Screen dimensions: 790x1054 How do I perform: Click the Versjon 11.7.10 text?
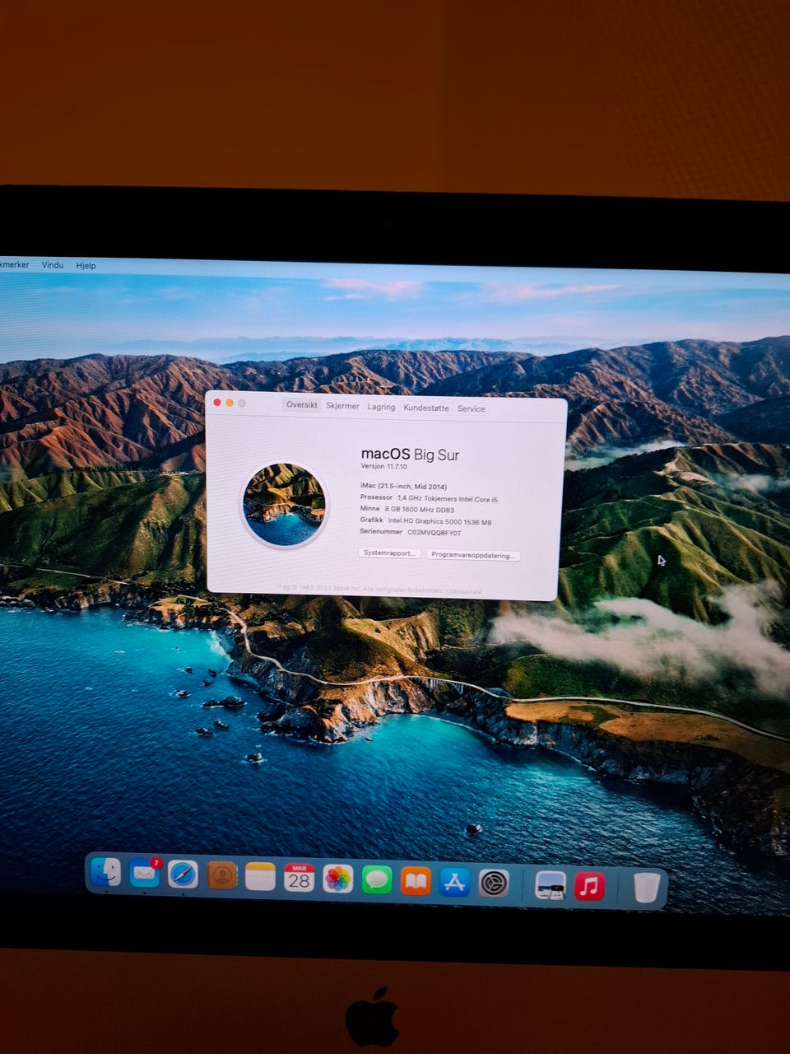tap(384, 467)
